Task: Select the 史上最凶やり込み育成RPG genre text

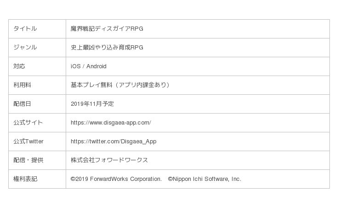Action: 107,48
